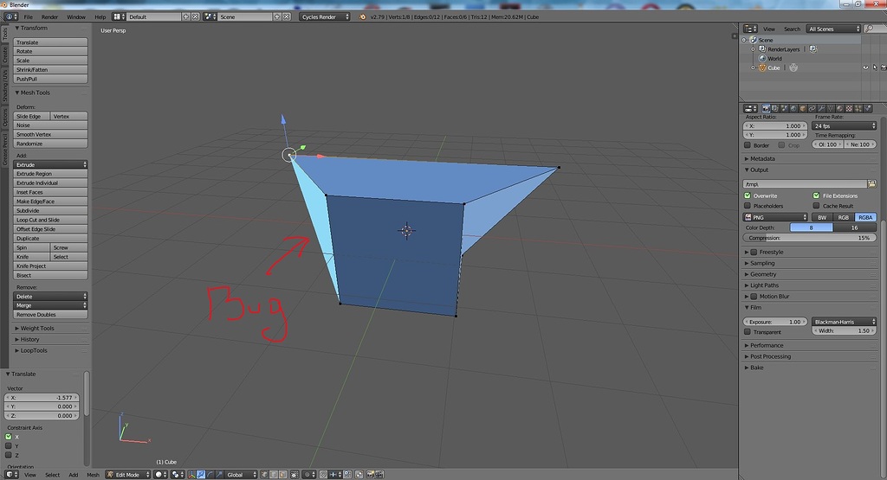
Task: Open the PNG file format dropdown
Action: pyautogui.click(x=775, y=217)
